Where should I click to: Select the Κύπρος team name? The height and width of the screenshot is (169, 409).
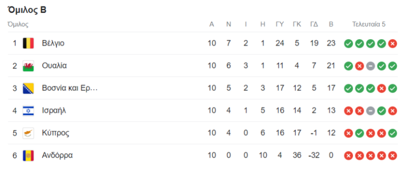tap(55, 133)
